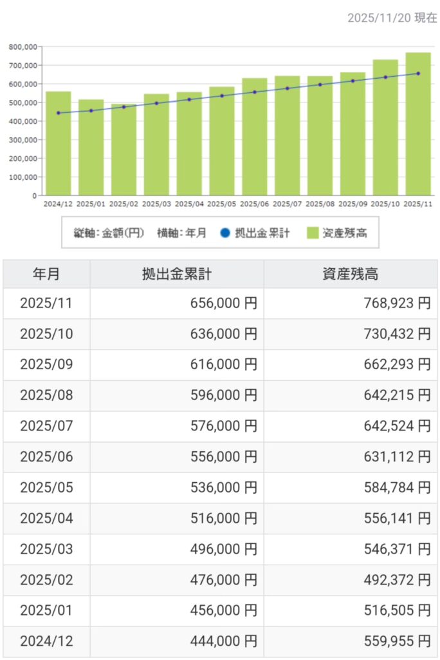Click the 縦軸:金額(円) legend text

tap(108, 233)
